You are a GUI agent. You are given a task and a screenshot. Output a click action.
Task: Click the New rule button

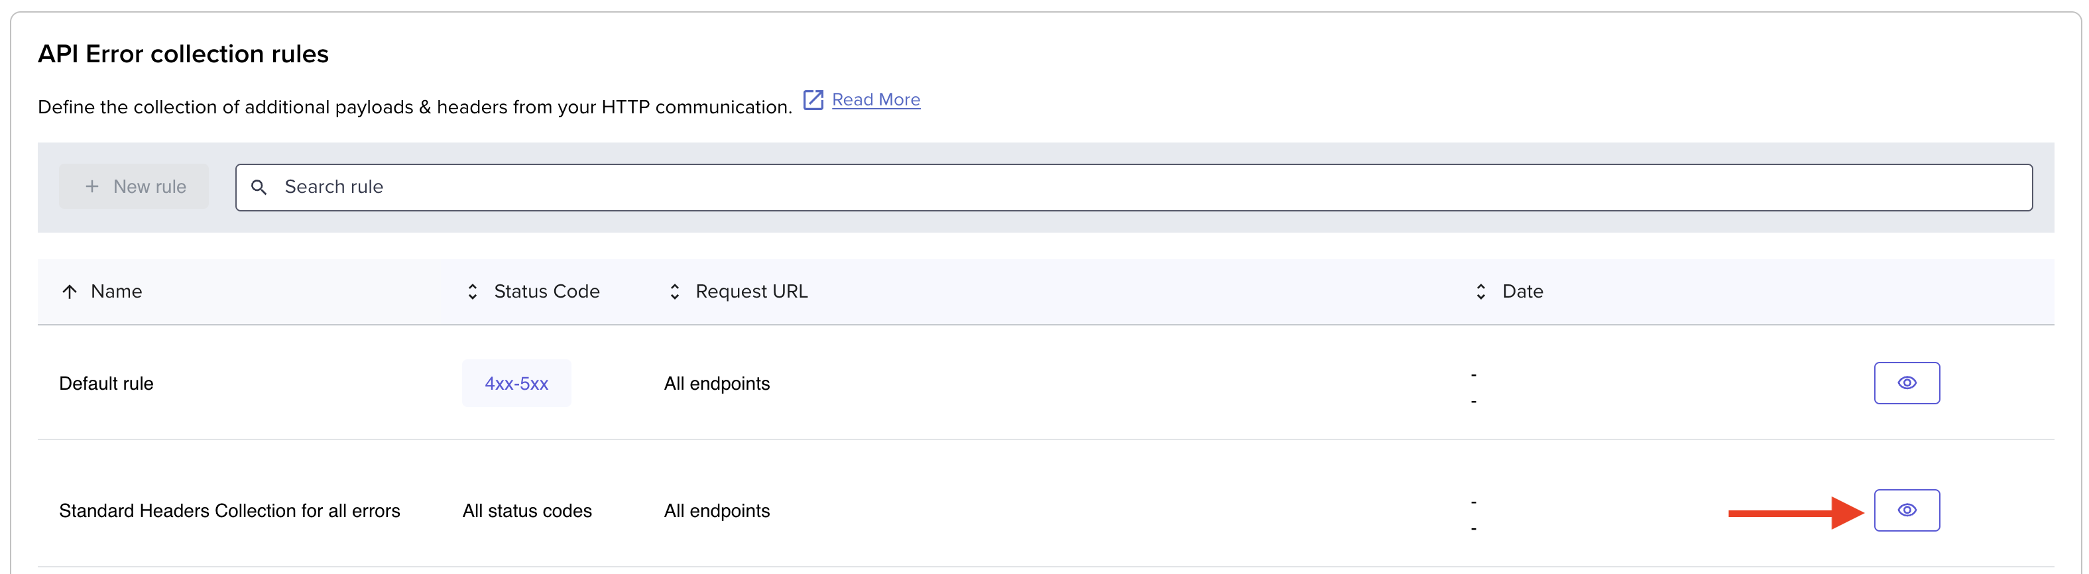(134, 186)
